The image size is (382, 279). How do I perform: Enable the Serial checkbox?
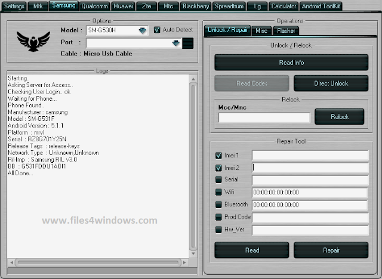[218, 179]
